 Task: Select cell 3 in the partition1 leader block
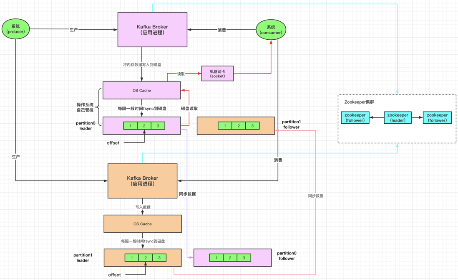[159, 258]
